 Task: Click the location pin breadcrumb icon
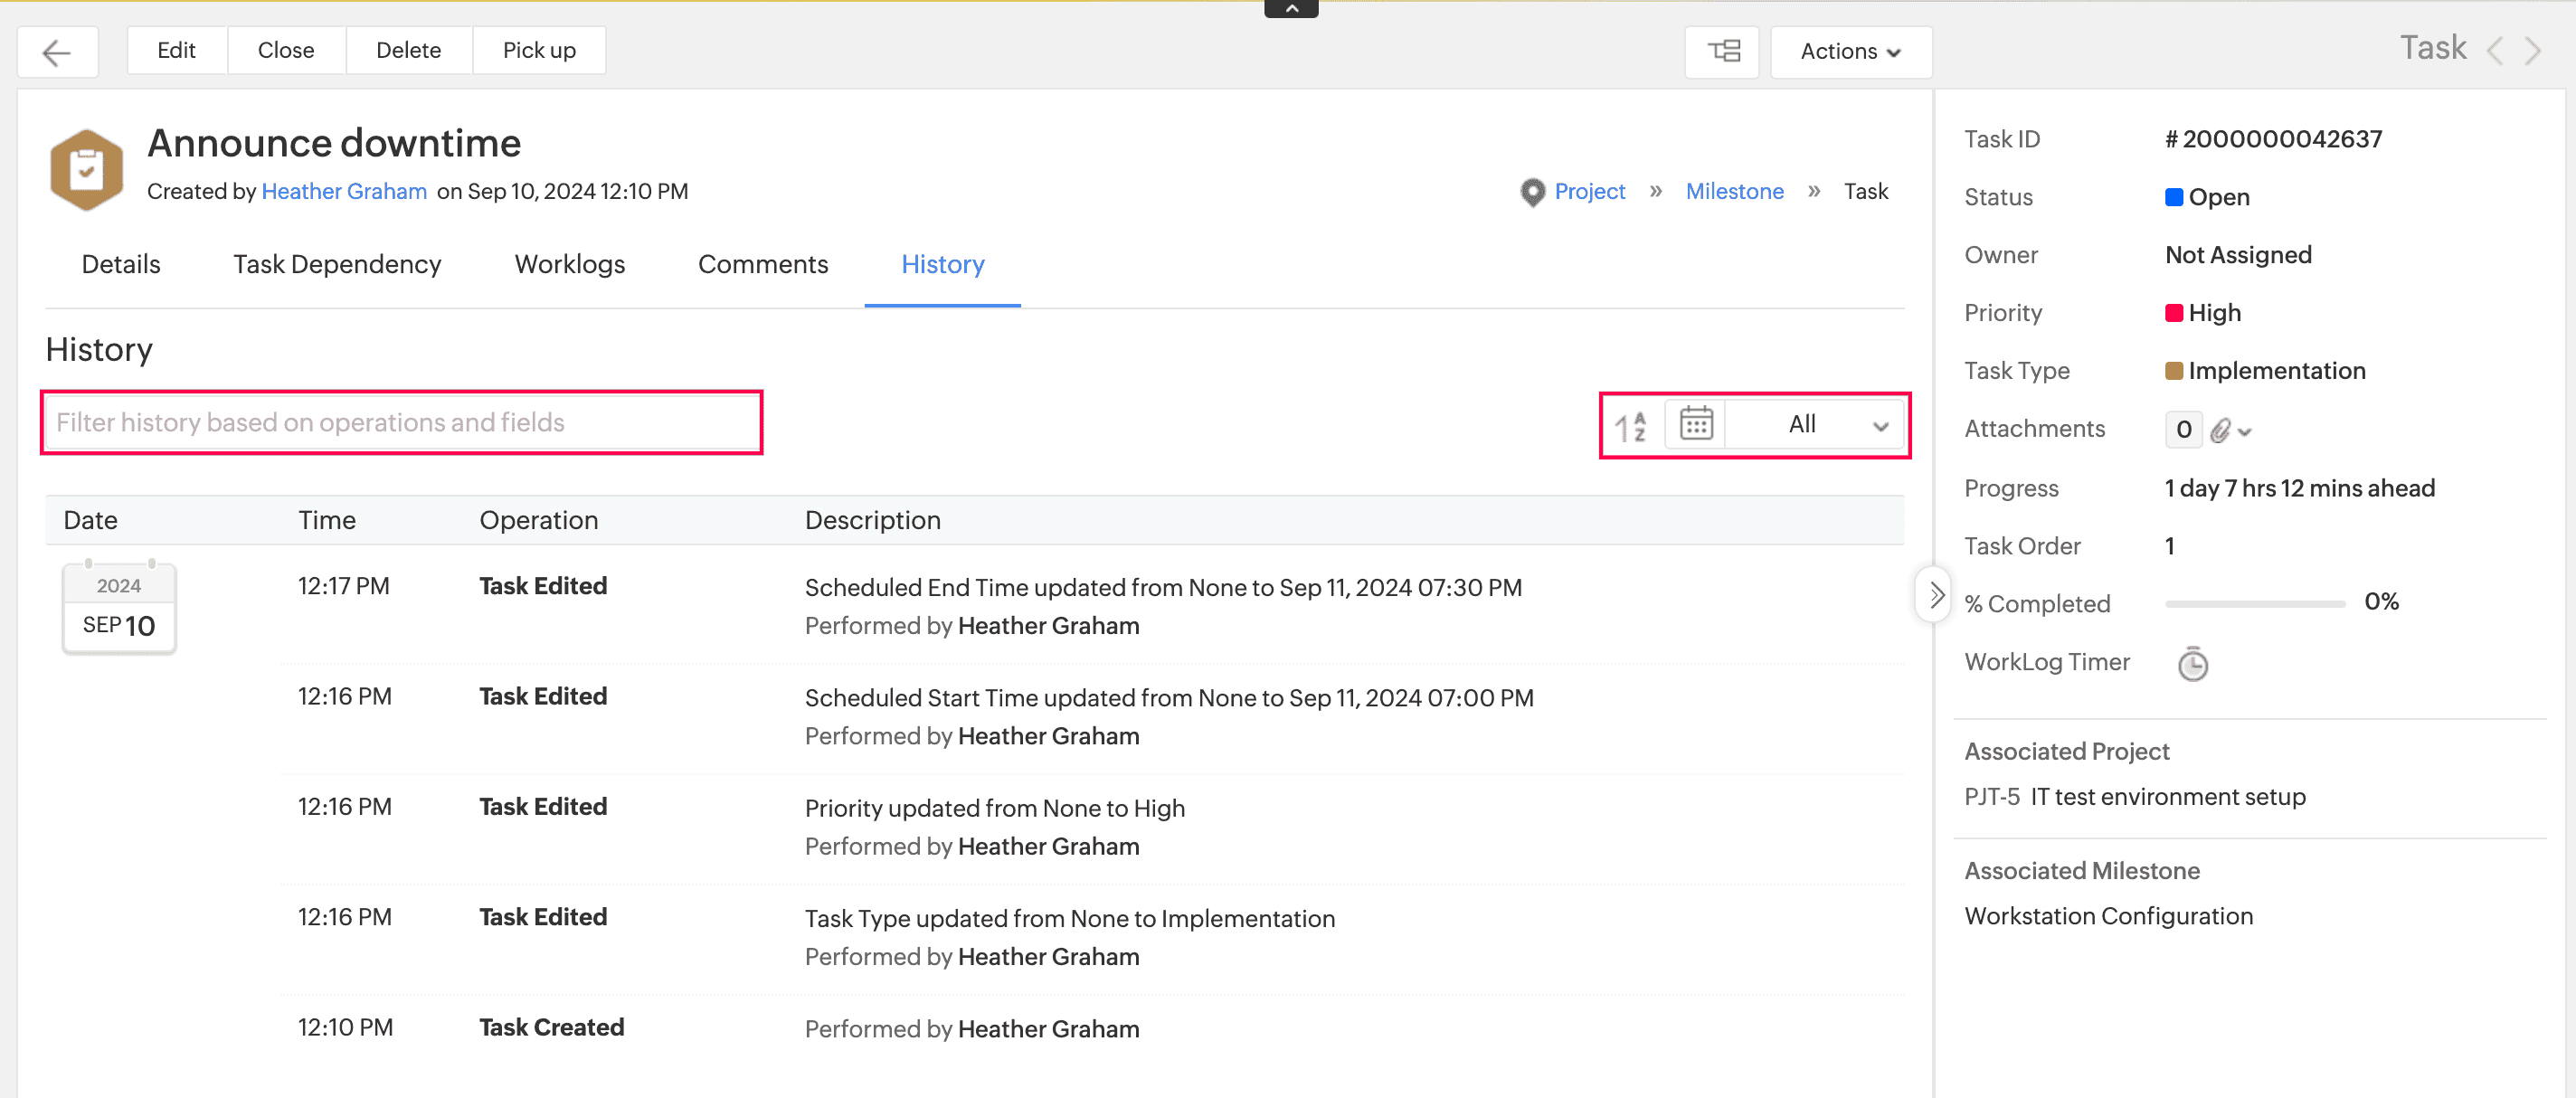[x=1531, y=192]
